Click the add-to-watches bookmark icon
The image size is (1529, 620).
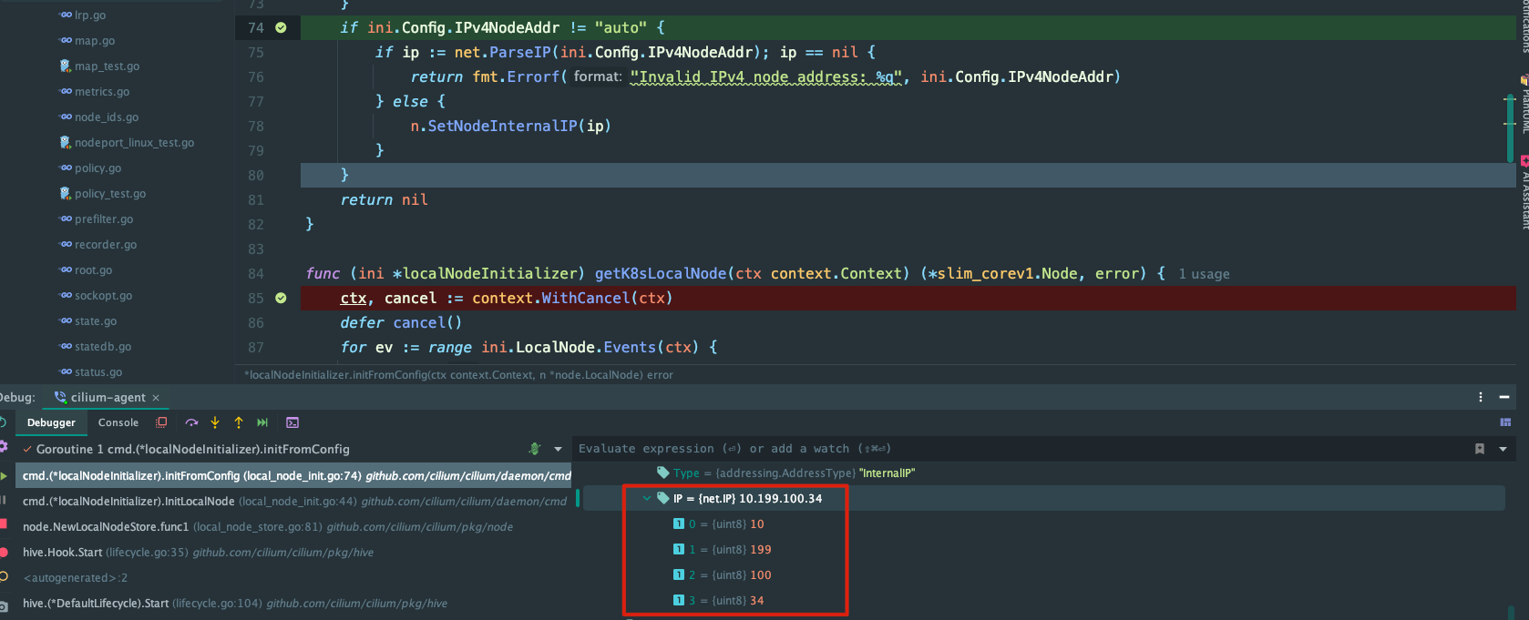tap(1480, 449)
